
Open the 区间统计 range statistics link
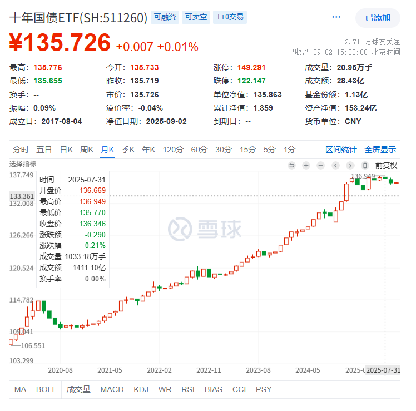tap(341, 150)
